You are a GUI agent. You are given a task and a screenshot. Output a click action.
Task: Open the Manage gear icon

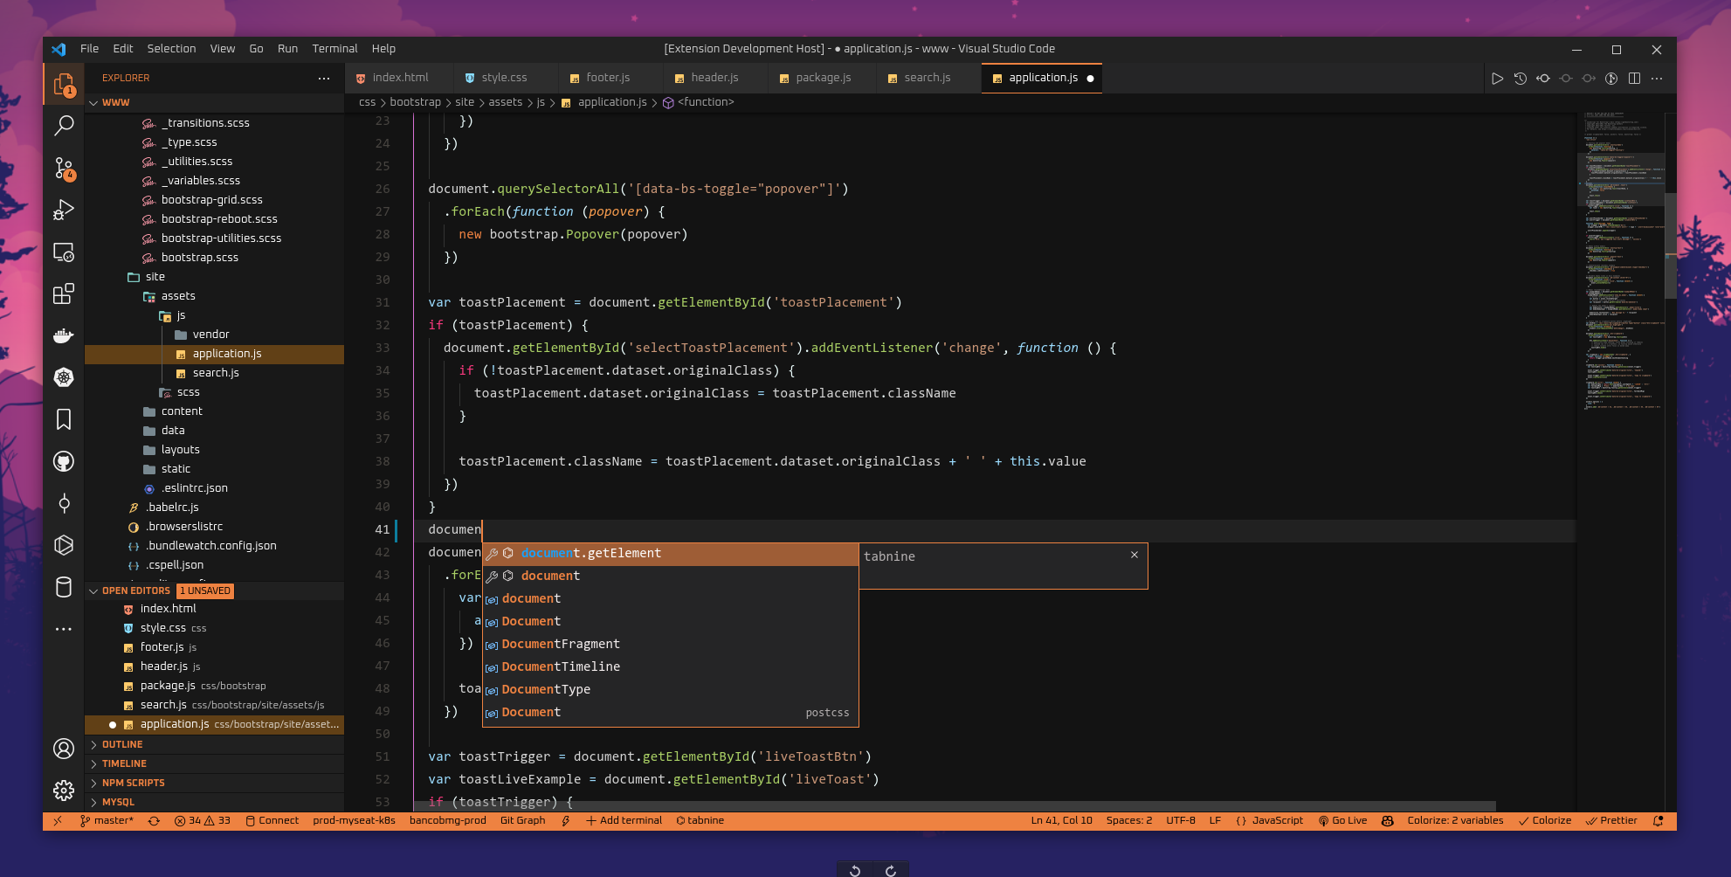pos(64,791)
